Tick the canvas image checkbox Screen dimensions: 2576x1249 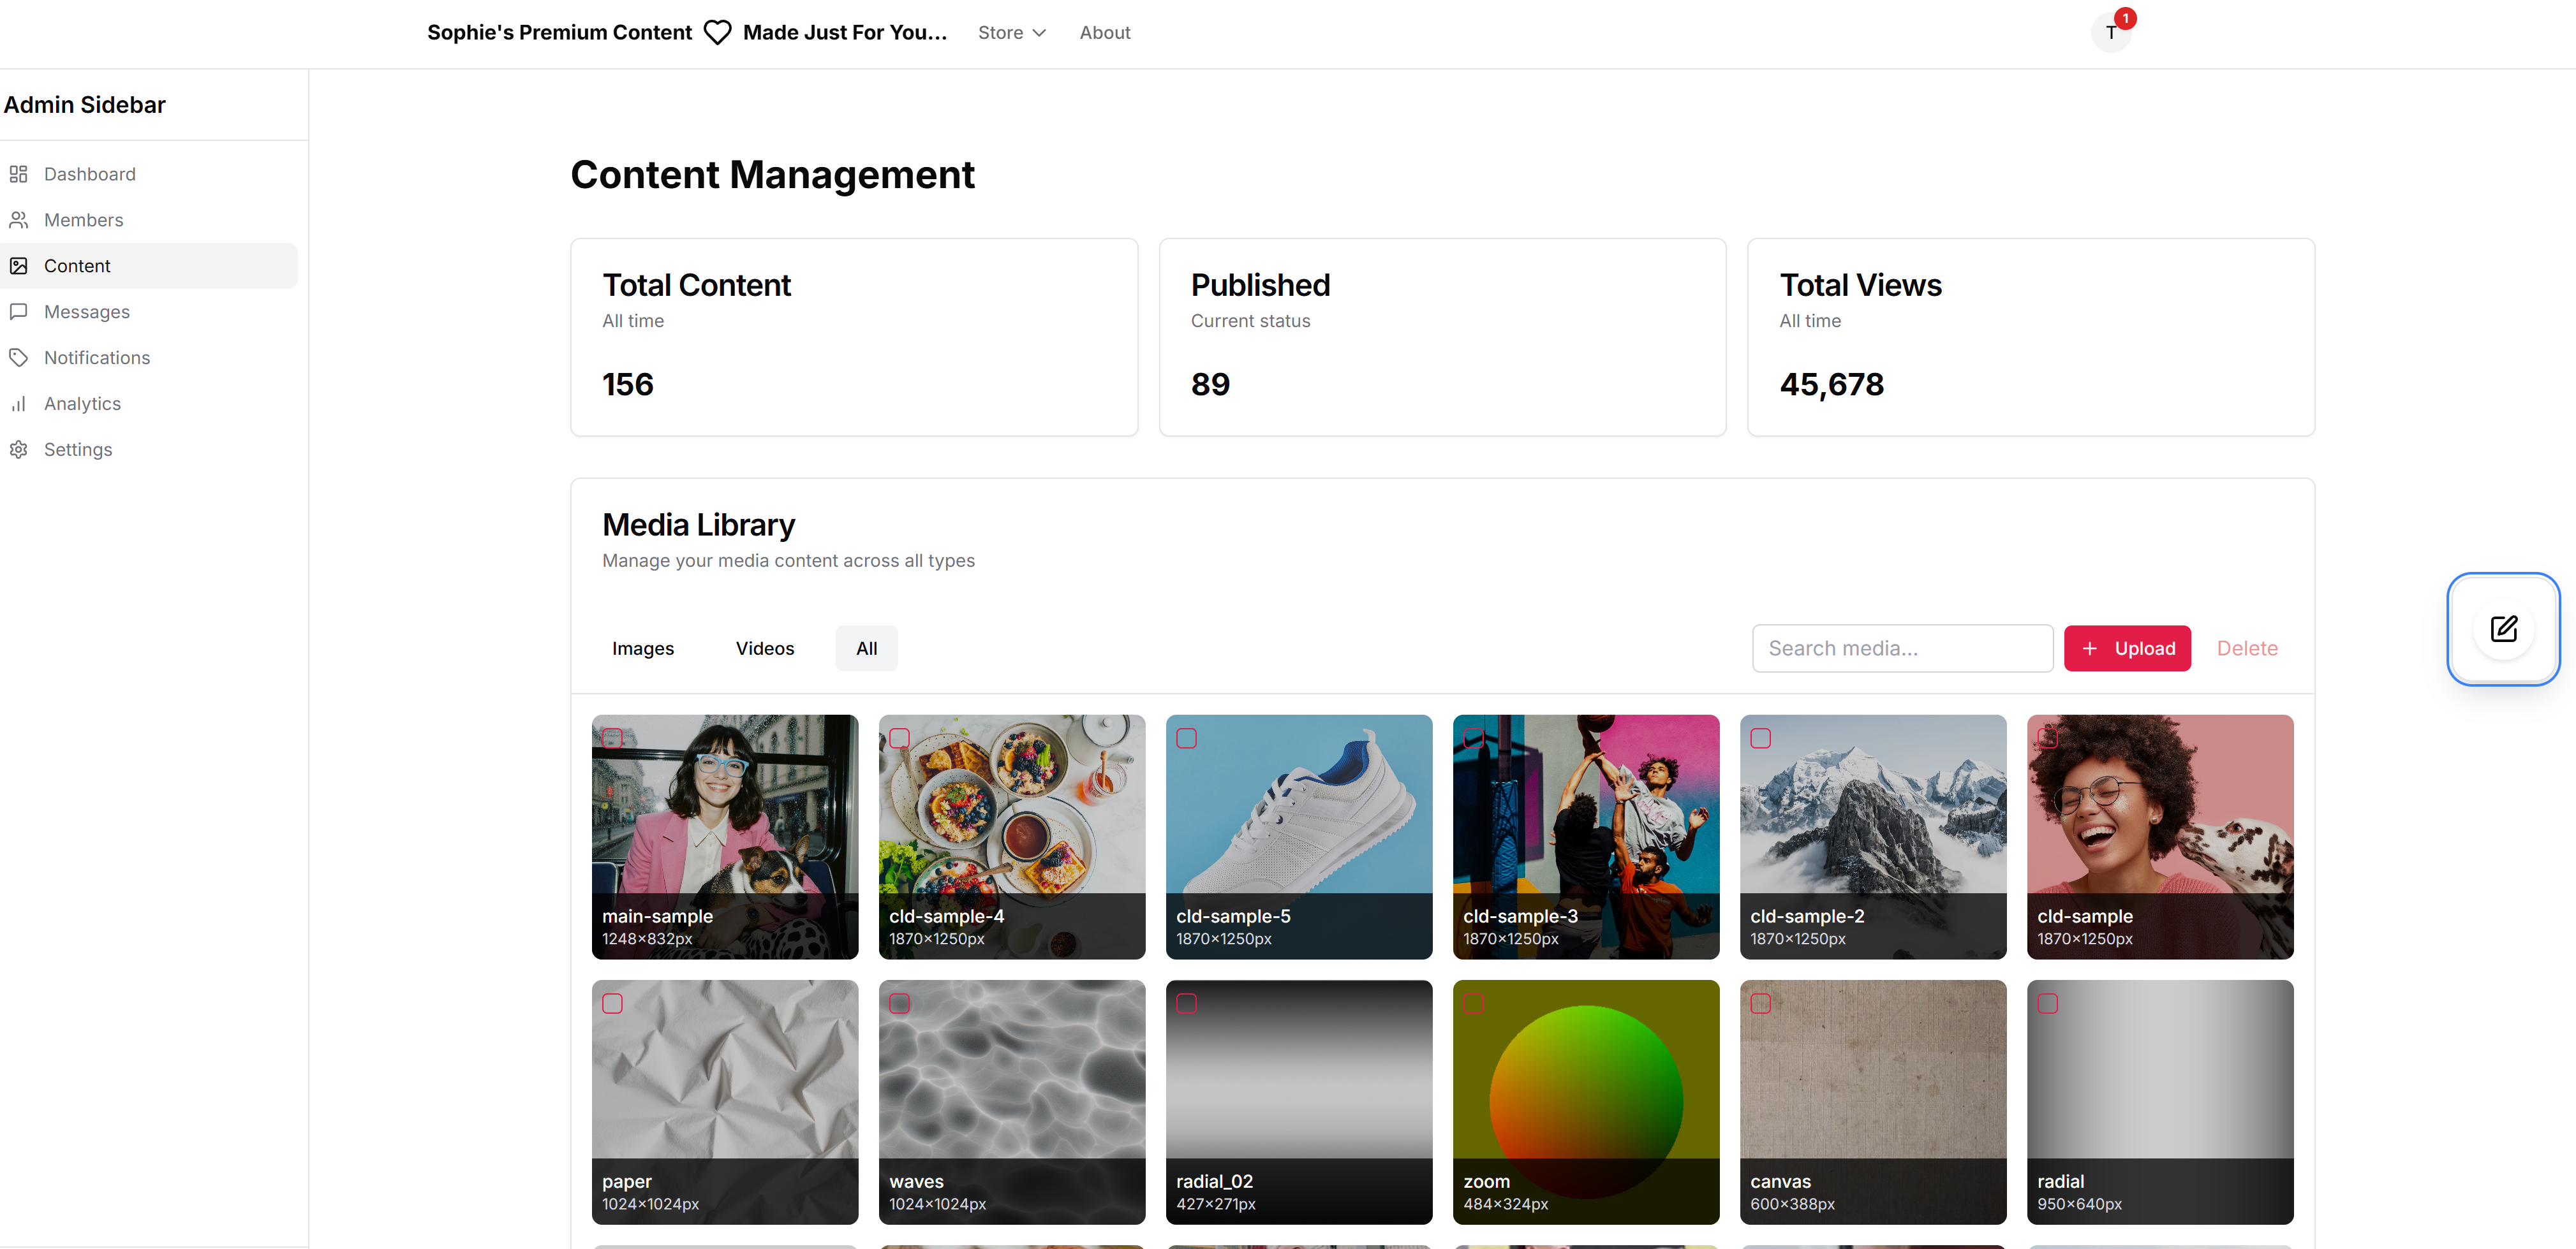click(x=1761, y=1003)
